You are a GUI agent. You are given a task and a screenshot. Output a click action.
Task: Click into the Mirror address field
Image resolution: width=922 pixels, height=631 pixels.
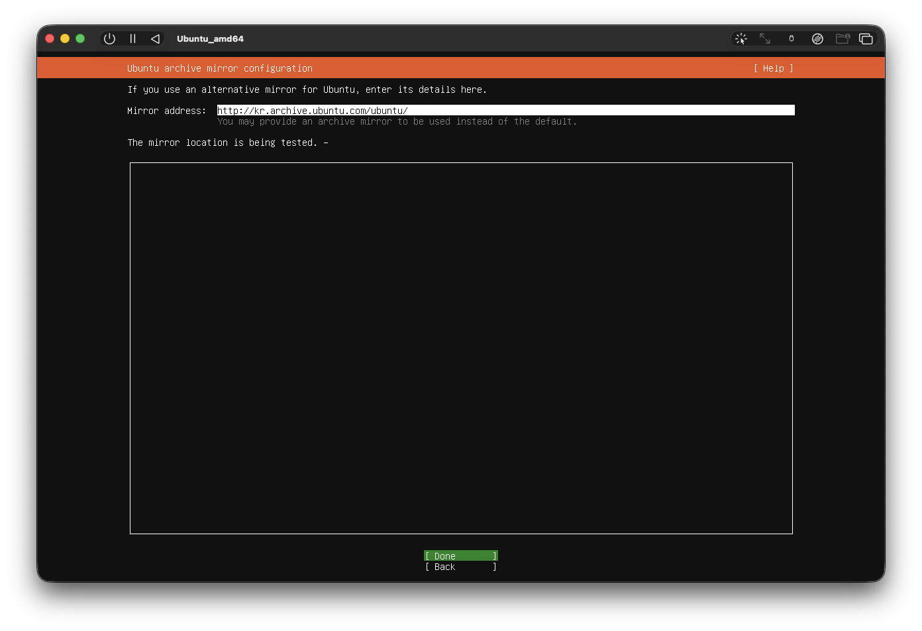(505, 111)
